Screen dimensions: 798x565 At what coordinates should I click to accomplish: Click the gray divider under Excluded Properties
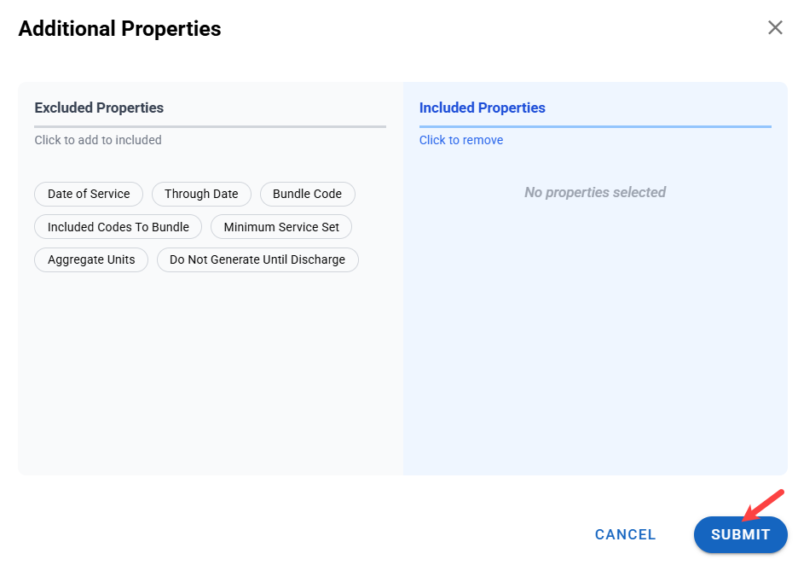210,126
